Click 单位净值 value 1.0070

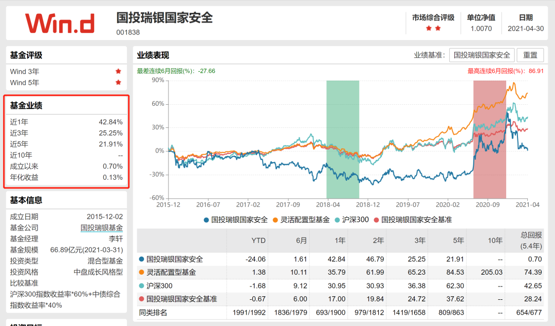pos(481,29)
